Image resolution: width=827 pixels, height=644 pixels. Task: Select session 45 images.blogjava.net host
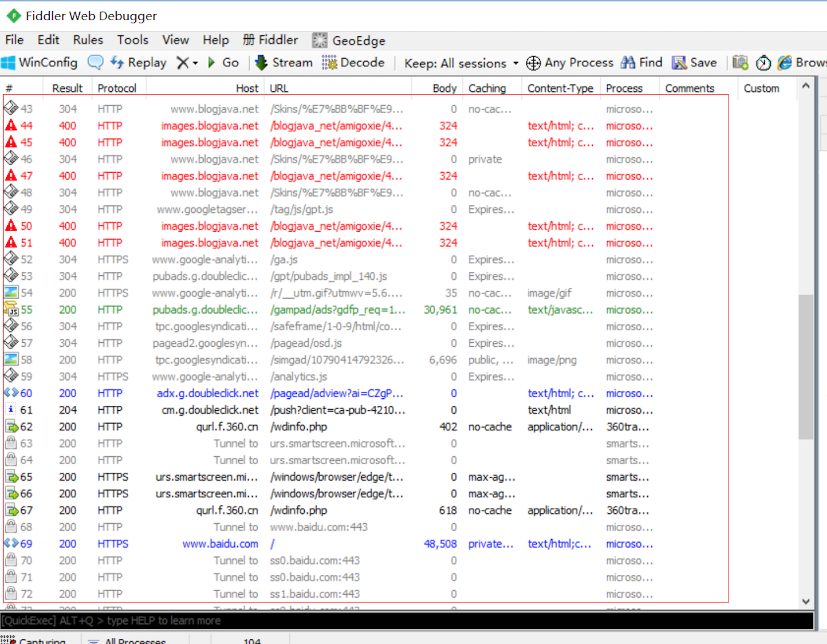[x=209, y=143]
